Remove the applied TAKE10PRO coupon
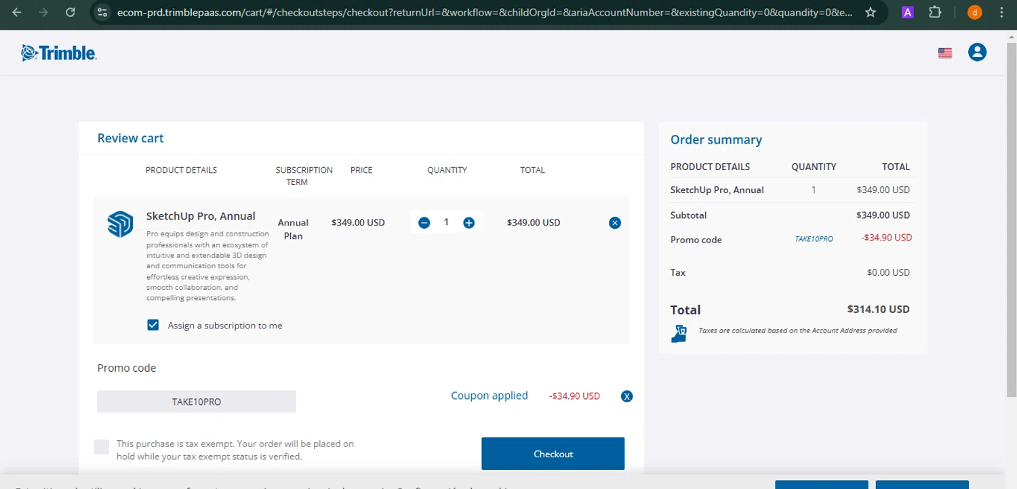 pos(626,396)
